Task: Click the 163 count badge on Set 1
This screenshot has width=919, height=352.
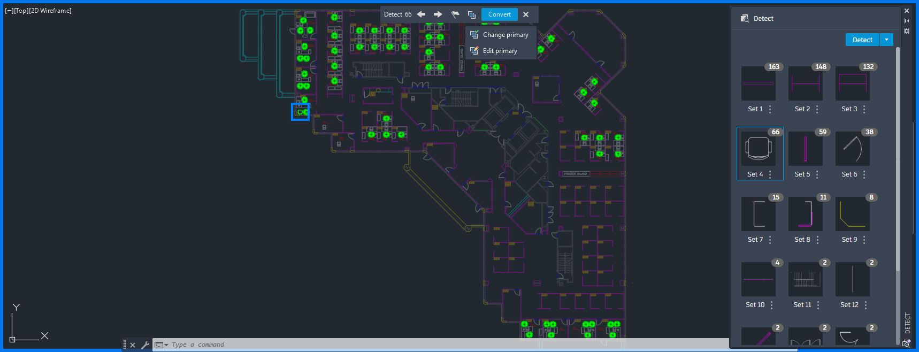Action: pos(774,67)
